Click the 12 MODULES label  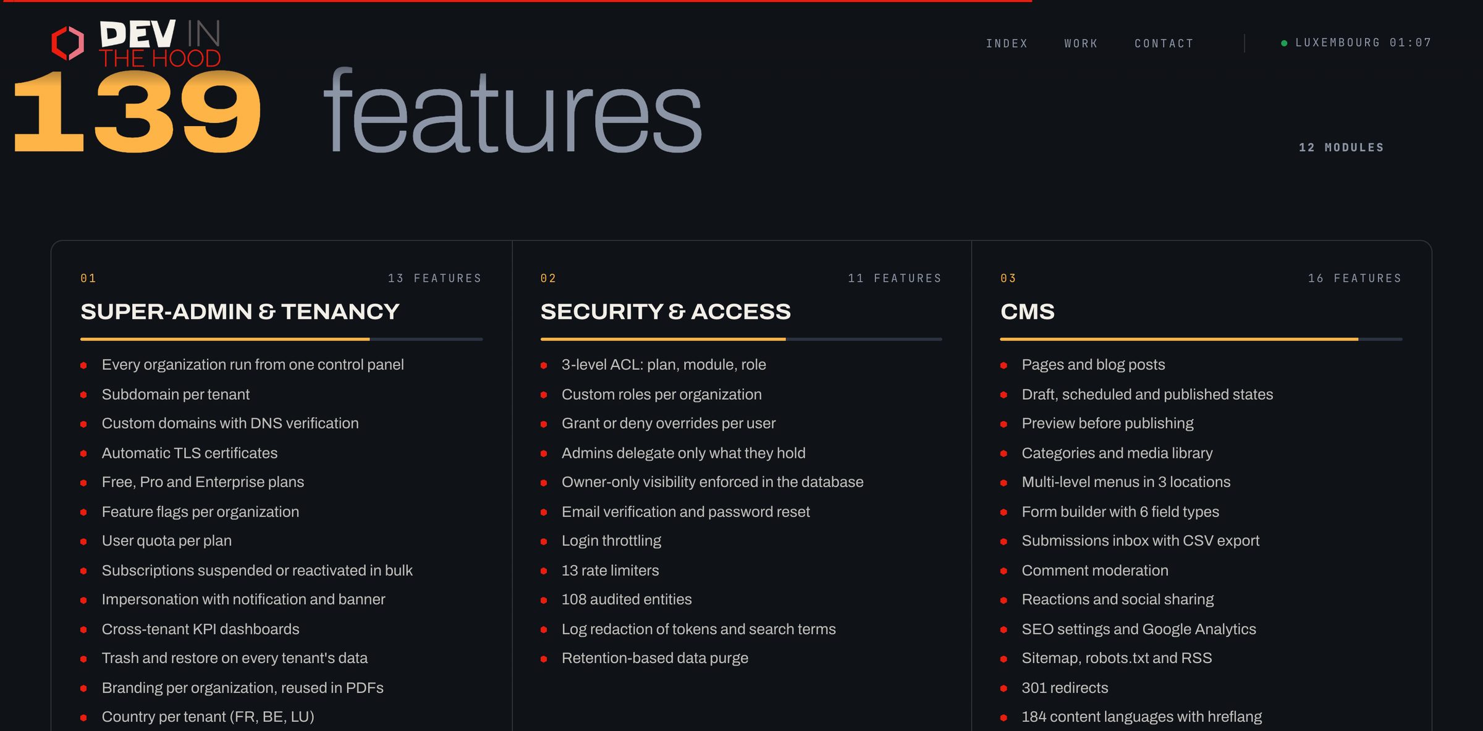click(1341, 148)
